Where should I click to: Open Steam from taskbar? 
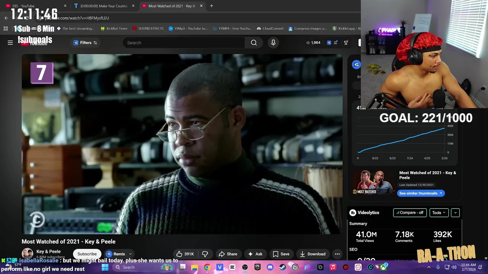click(x=283, y=267)
